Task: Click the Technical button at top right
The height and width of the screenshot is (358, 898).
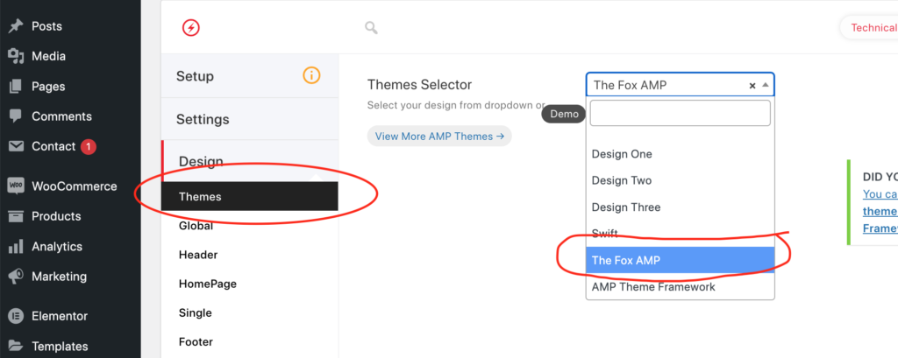Action: coord(869,27)
